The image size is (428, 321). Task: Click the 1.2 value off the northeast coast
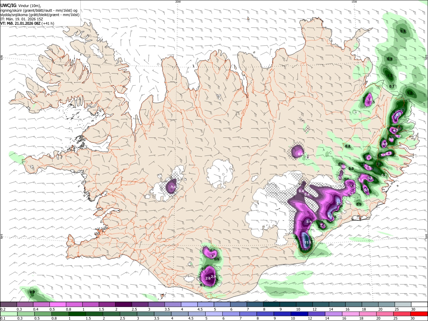(x=410, y=93)
